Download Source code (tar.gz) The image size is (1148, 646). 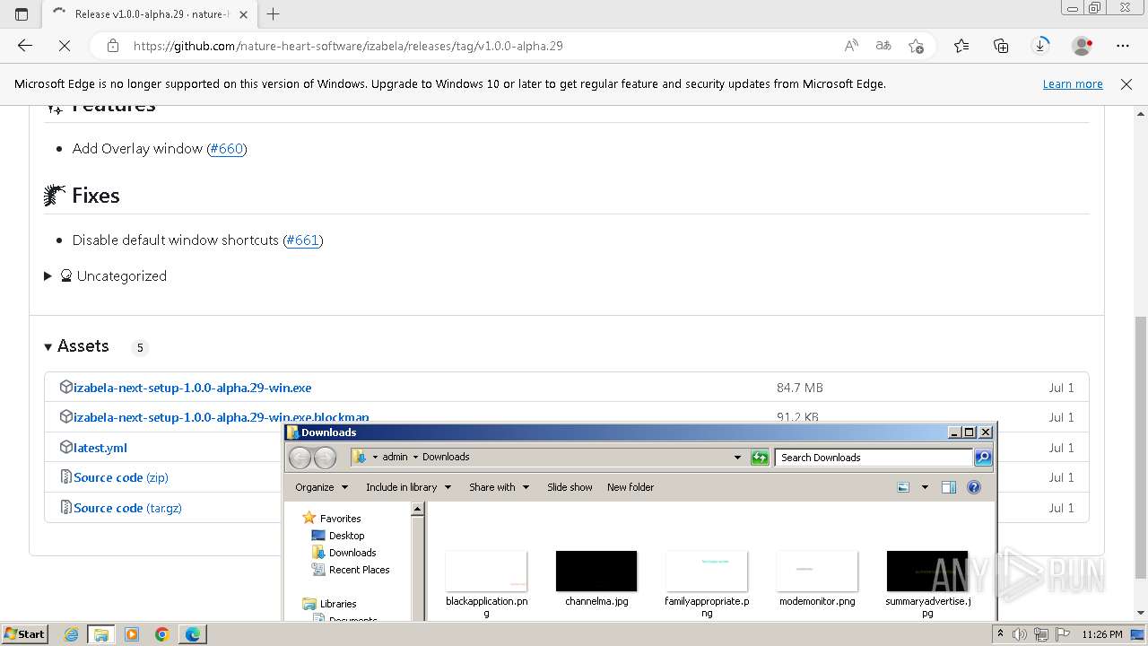click(127, 508)
